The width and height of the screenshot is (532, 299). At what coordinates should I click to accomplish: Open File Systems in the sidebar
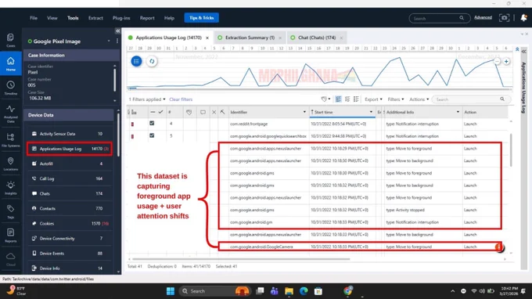click(10, 139)
